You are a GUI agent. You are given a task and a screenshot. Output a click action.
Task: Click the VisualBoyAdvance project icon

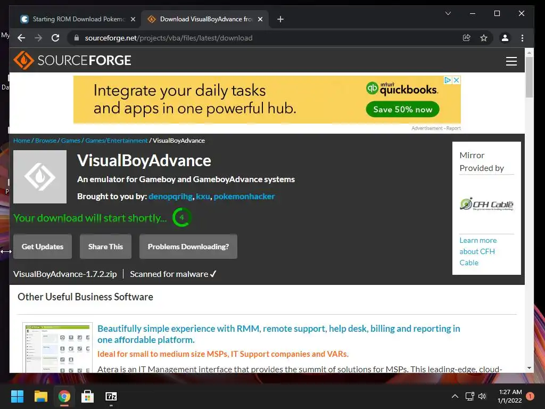pos(40,177)
